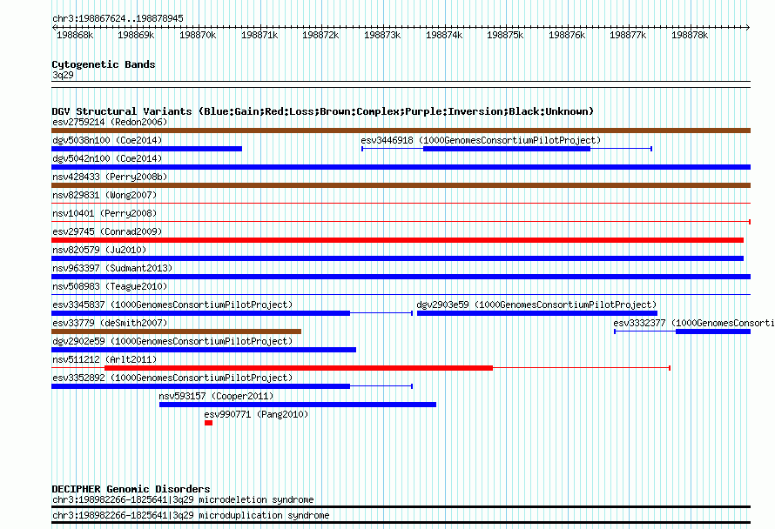Open the nsv508983 (Teague2010) label
This screenshot has height=529, width=775.
pos(110,286)
